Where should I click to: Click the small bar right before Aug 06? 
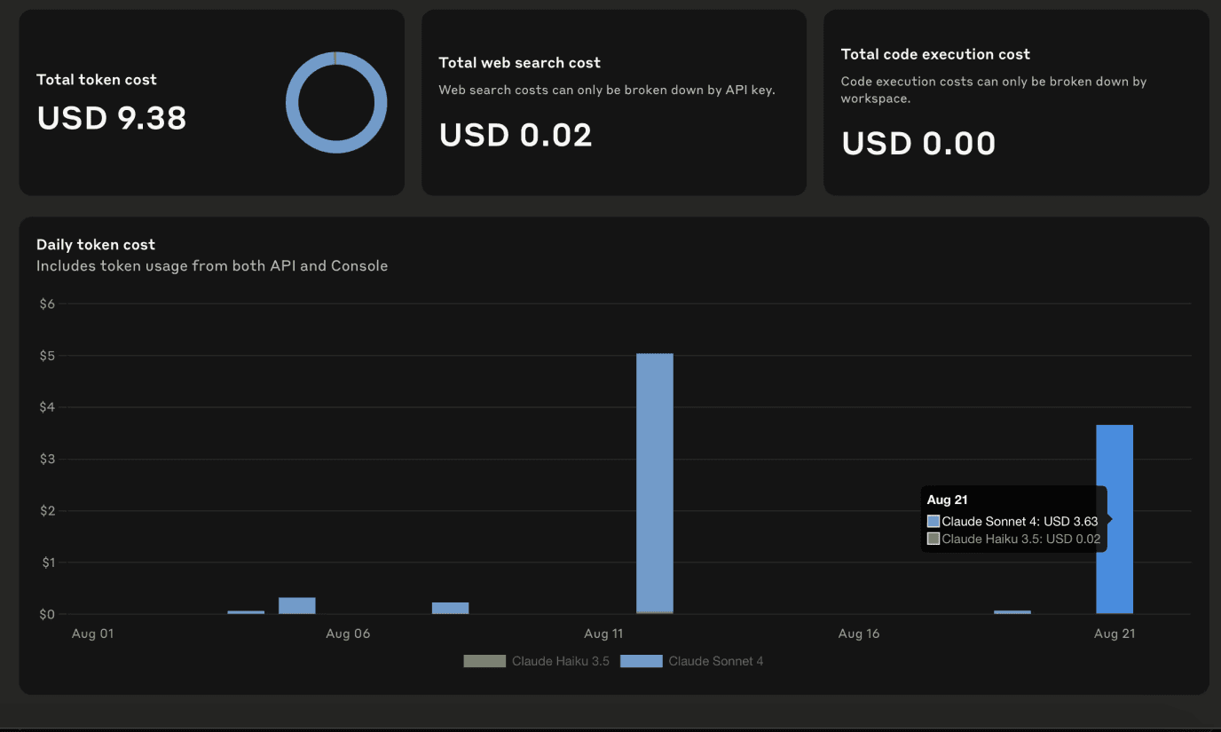(x=297, y=606)
